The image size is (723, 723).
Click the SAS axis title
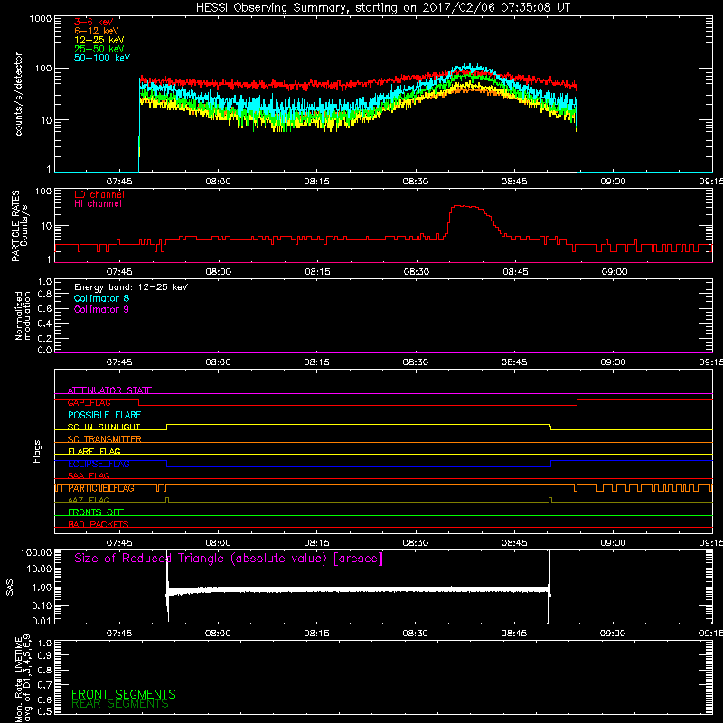tap(10, 587)
